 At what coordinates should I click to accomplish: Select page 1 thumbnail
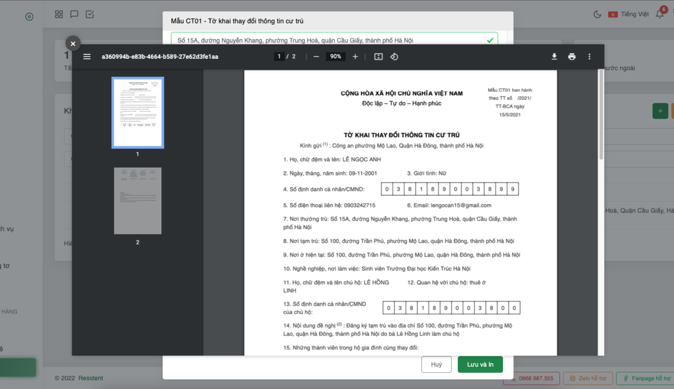[138, 112]
